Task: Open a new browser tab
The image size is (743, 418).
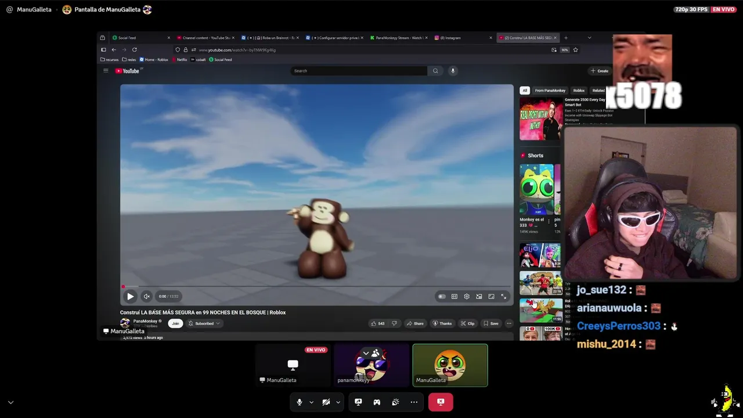Action: [566, 38]
